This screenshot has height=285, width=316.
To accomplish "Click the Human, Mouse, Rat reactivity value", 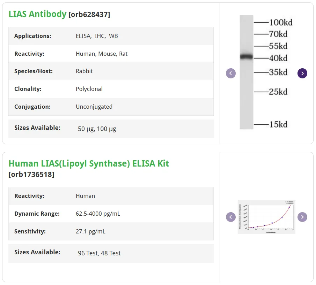I will tap(102, 54).
